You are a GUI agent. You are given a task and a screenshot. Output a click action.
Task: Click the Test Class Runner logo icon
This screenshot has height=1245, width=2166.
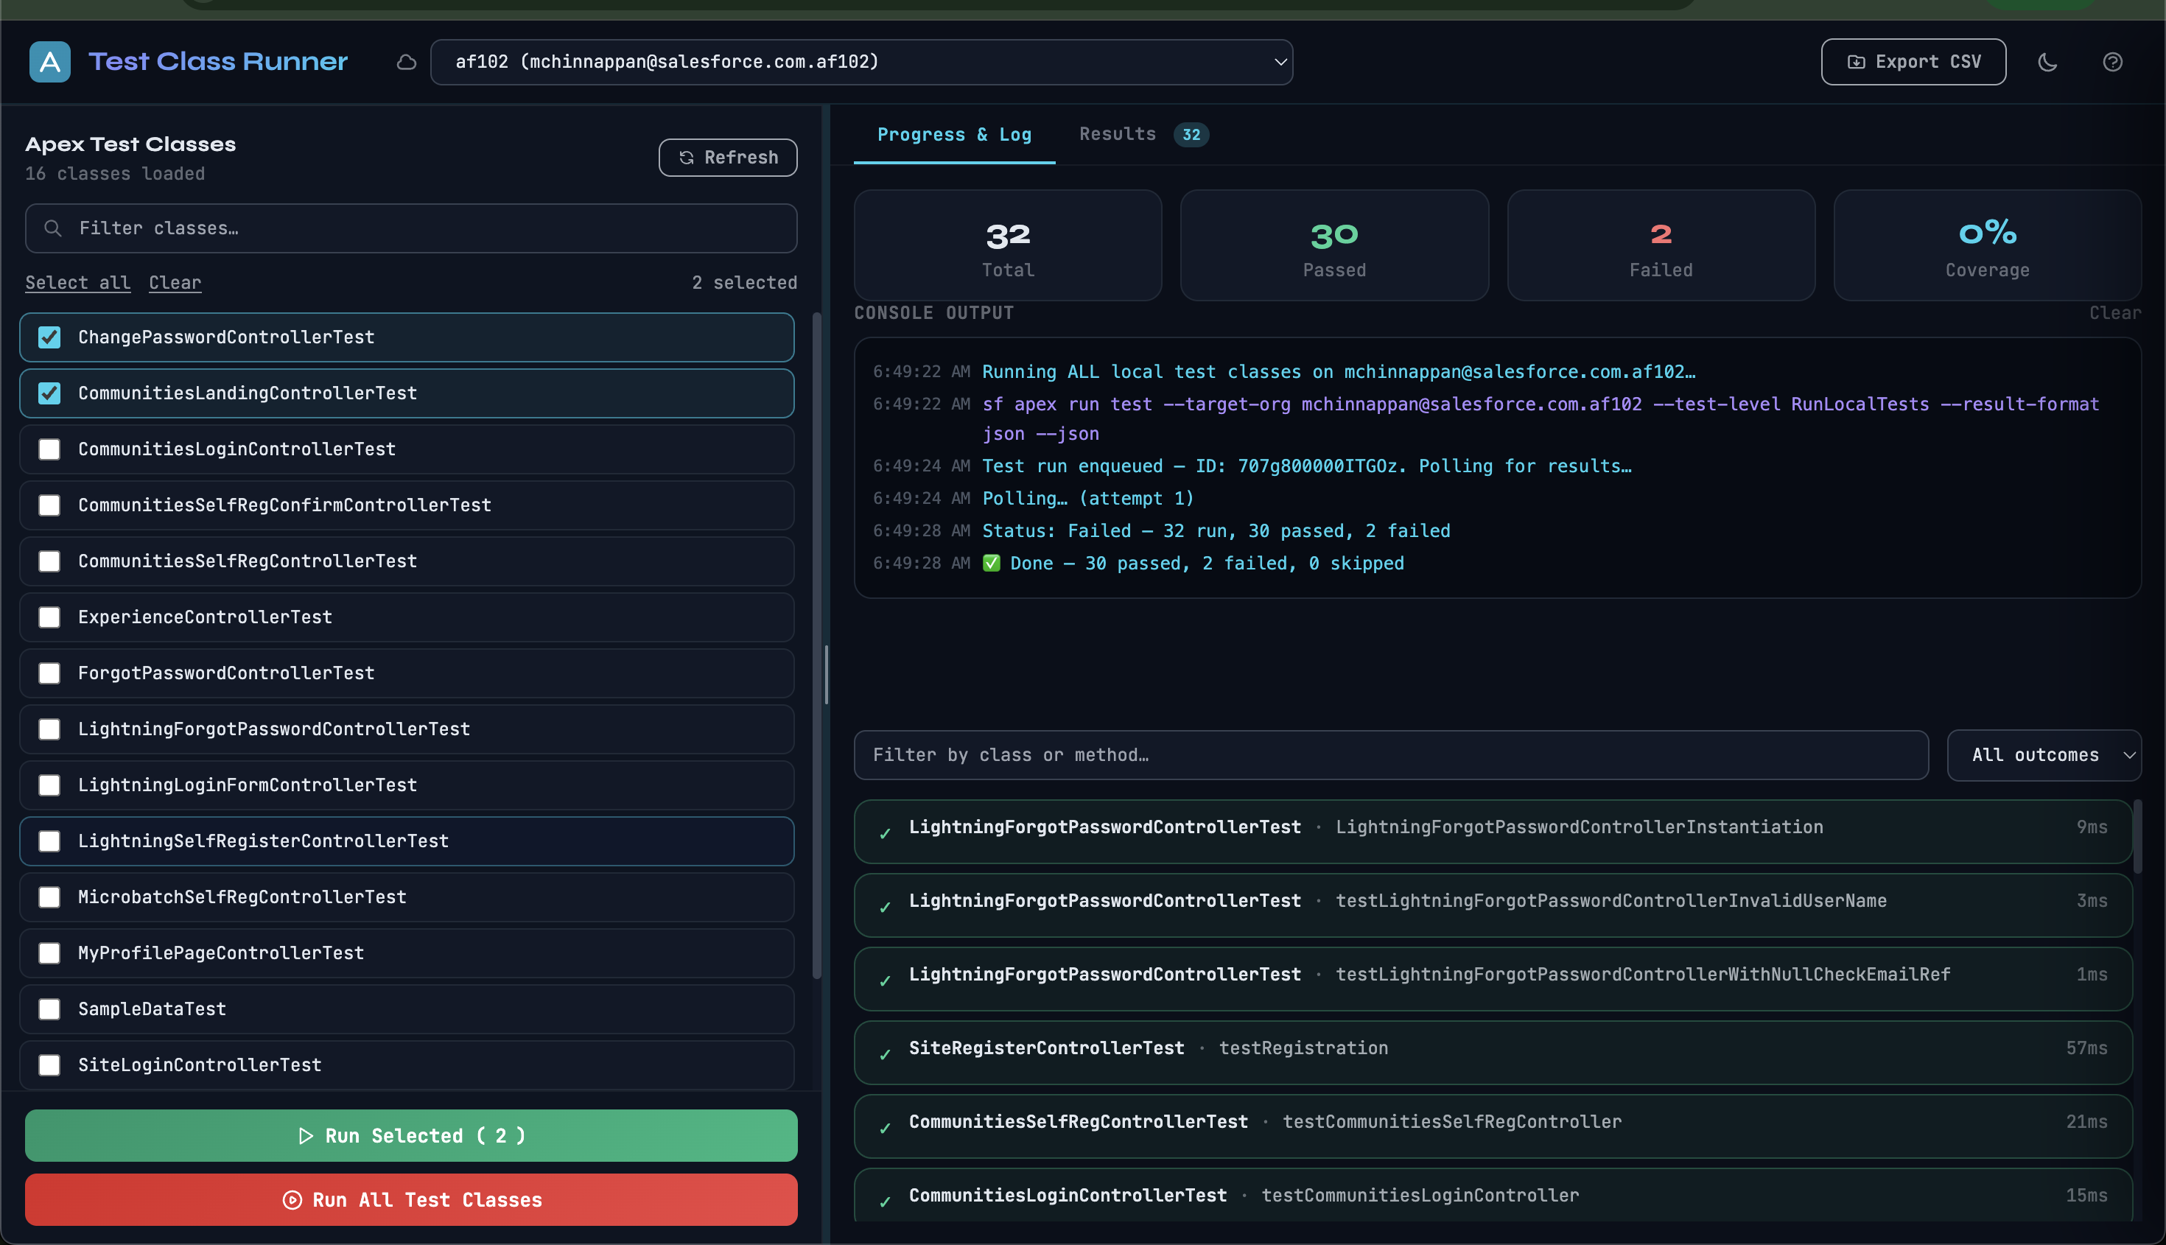(49, 62)
